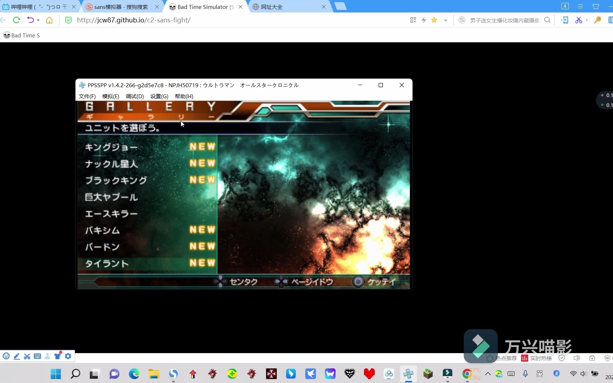This screenshot has height=383, width=613.
Task: Click the センタク d-pad hint
Action: [235, 282]
